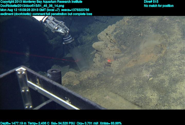This screenshot has height=125, width=185.
Task: Click the Oxy= 0.701 ml/l value
Action: point(87,123)
